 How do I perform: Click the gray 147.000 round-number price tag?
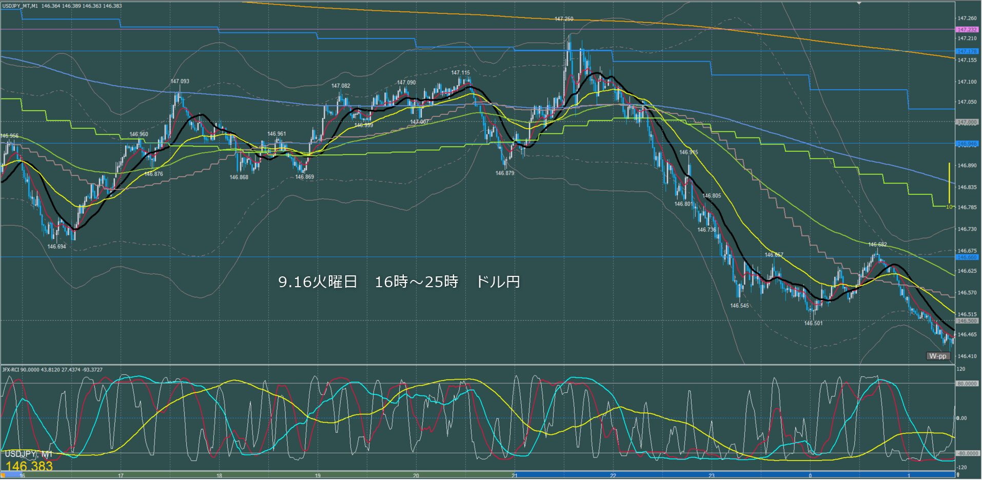click(967, 122)
